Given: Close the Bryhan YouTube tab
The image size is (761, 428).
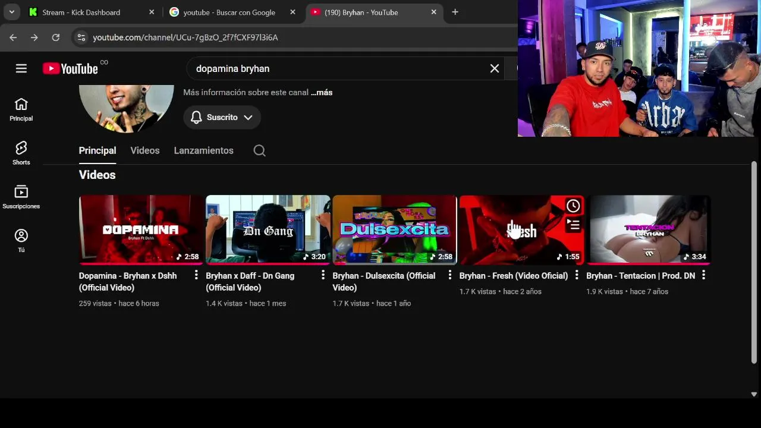Looking at the screenshot, I should pos(433,12).
